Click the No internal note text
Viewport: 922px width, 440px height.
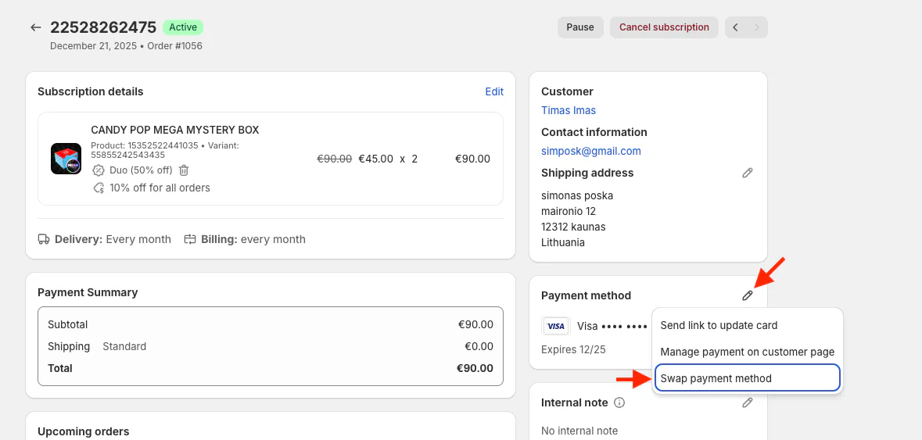579,431
